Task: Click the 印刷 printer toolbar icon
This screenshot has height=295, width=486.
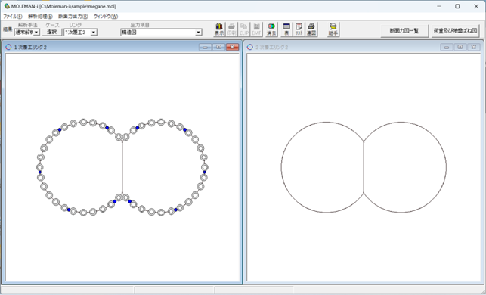Action: pos(231,29)
